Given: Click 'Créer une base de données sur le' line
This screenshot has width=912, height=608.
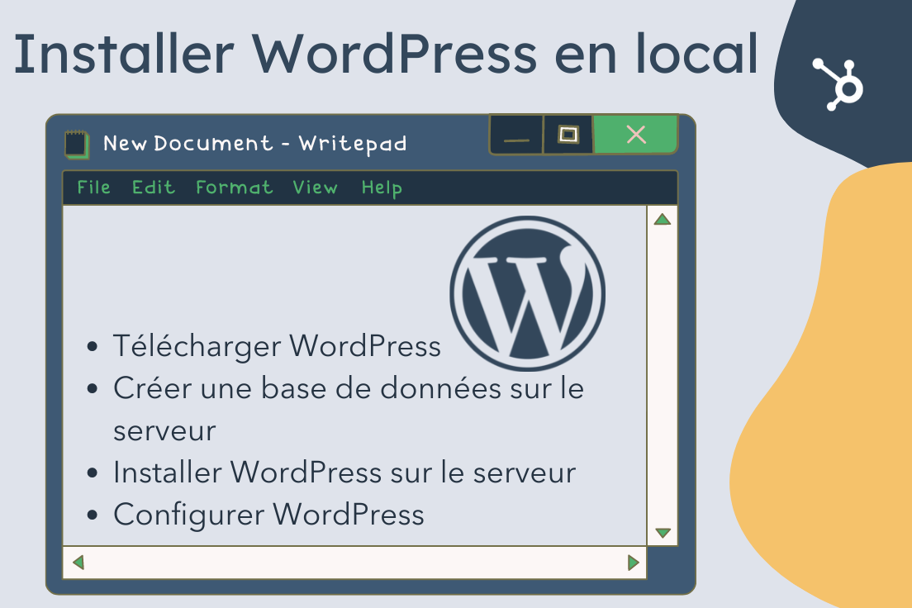Looking at the screenshot, I should tap(349, 388).
